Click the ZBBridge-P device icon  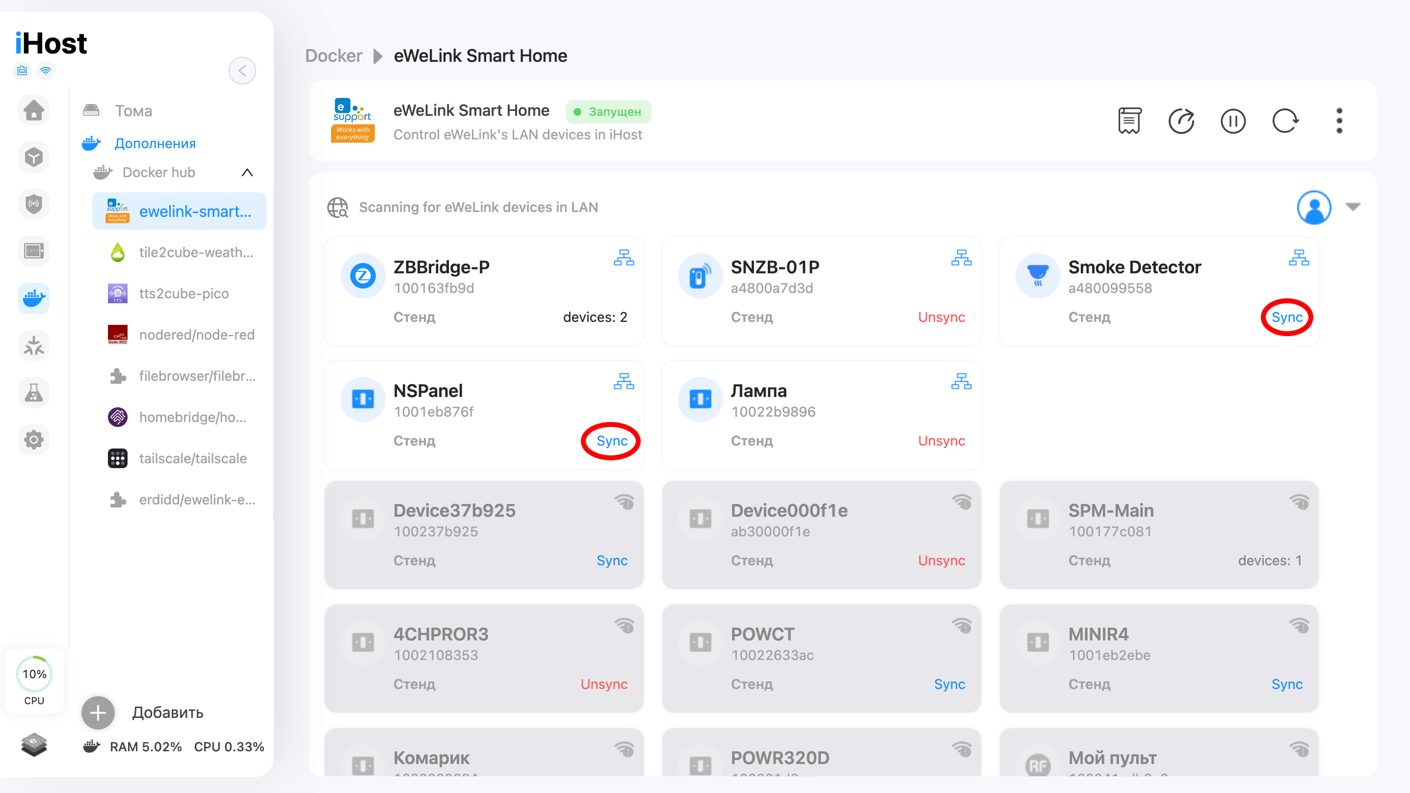point(363,275)
